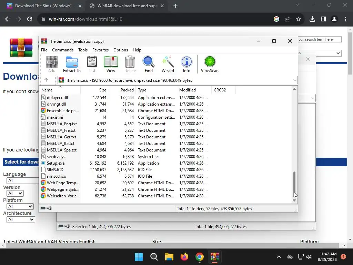Sort file list by Name column
The width and height of the screenshot is (353, 265).
[x=60, y=90]
